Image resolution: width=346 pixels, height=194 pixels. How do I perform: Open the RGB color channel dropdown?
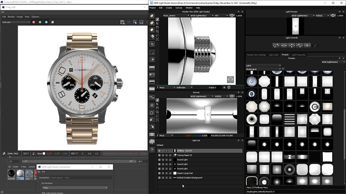pos(16,22)
